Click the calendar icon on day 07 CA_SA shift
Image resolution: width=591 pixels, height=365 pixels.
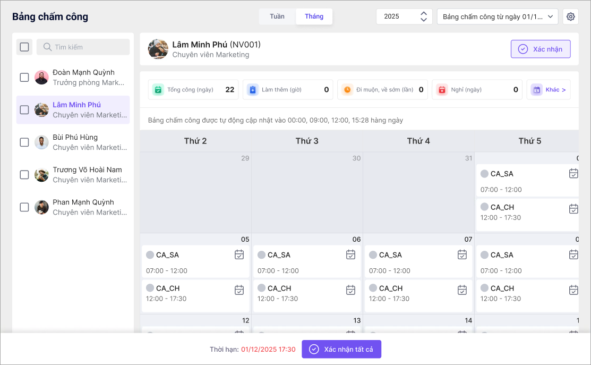tap(462, 254)
